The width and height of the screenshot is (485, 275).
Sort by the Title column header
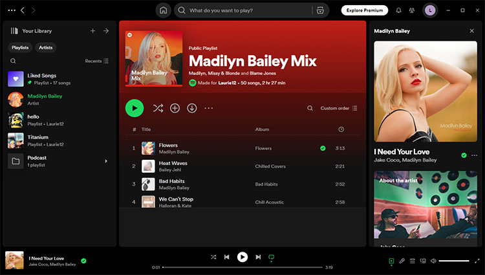click(x=146, y=129)
